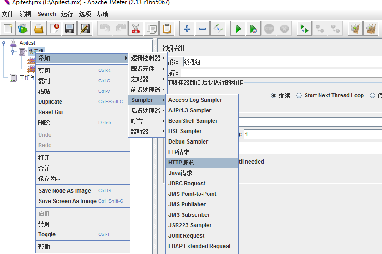Click the Close test plan icon
The height and width of the screenshot is (254, 382).
54,29
